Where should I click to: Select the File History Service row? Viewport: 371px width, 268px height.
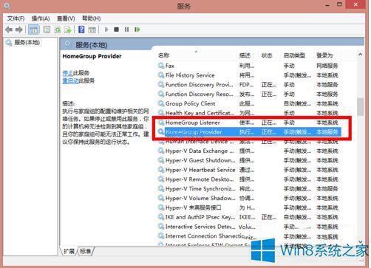pos(249,75)
